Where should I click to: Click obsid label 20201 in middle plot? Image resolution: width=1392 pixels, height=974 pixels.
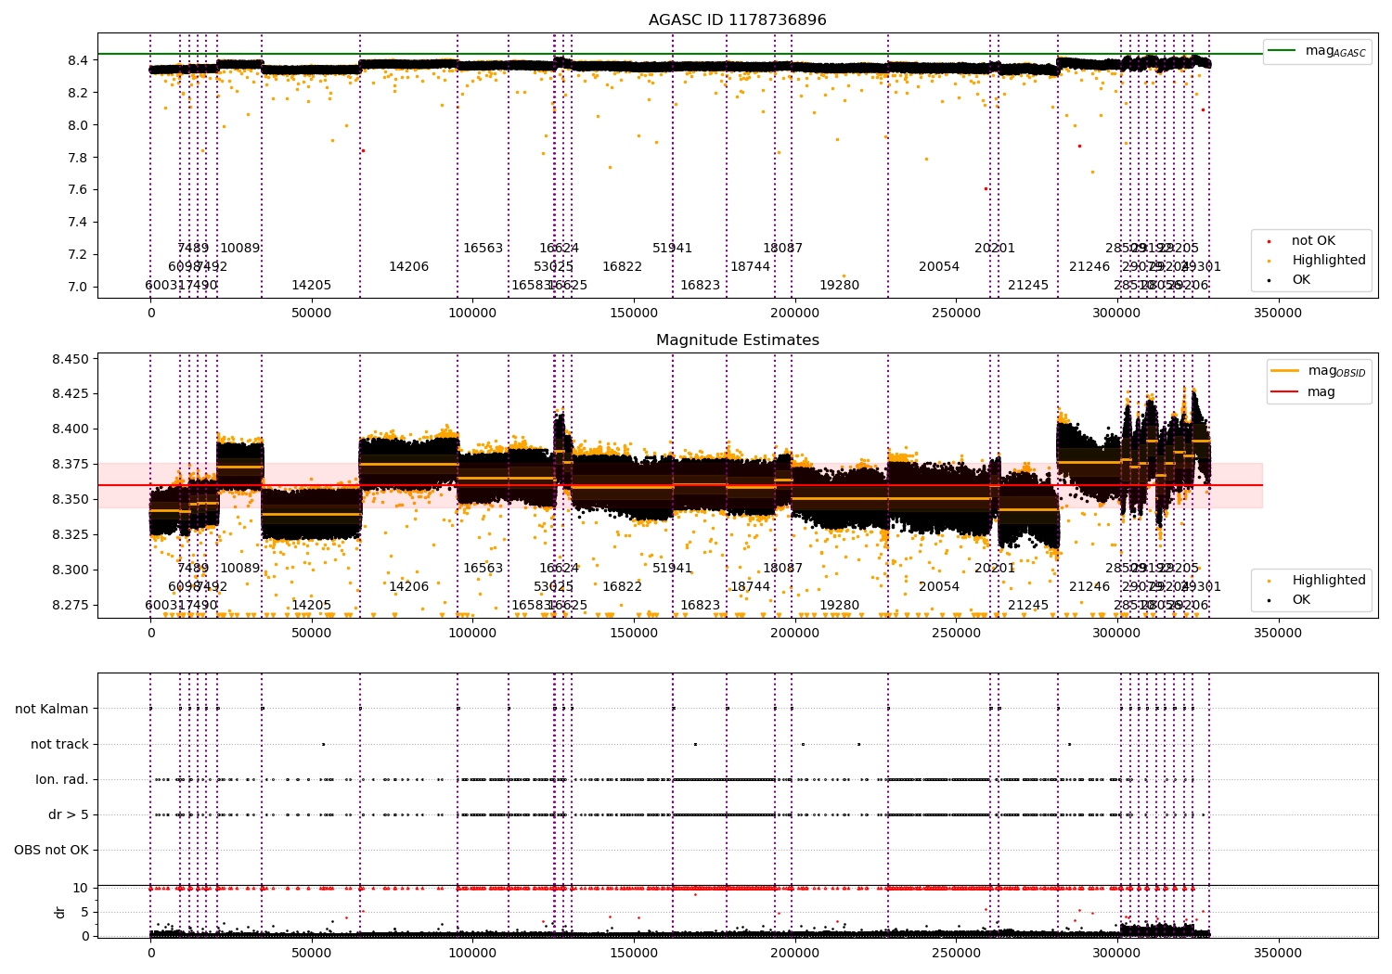pyautogui.click(x=995, y=569)
